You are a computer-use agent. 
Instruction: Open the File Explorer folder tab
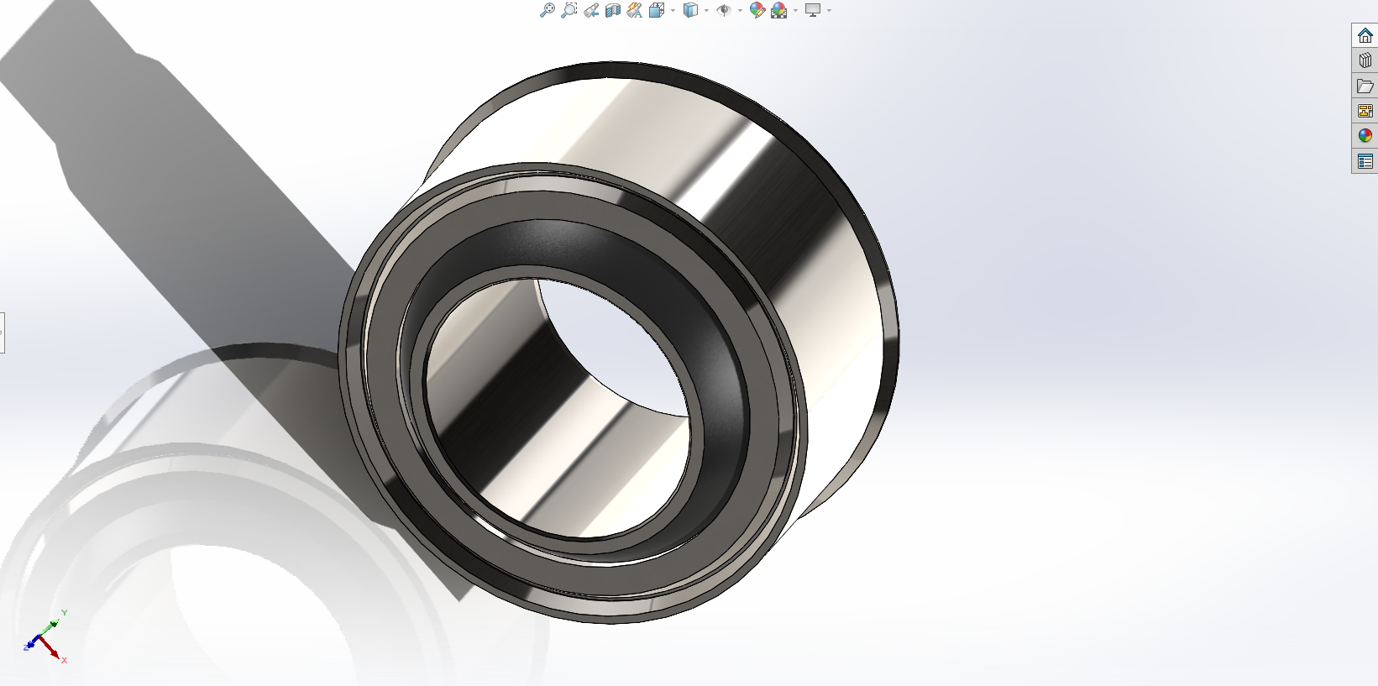coord(1365,86)
